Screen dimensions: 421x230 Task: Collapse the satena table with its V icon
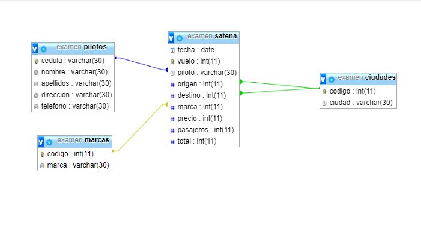(171, 38)
